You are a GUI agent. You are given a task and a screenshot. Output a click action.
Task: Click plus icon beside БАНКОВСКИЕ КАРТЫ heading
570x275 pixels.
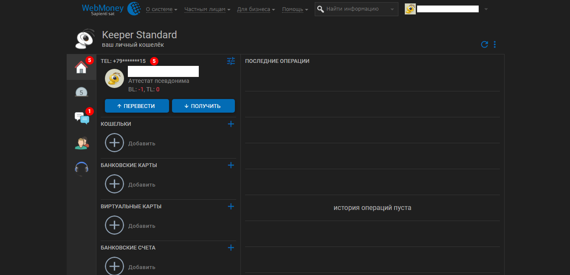click(x=231, y=165)
